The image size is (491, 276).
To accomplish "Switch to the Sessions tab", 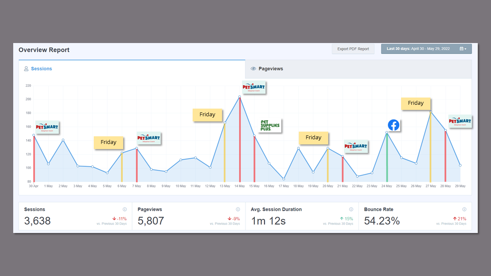I will click(x=132, y=69).
